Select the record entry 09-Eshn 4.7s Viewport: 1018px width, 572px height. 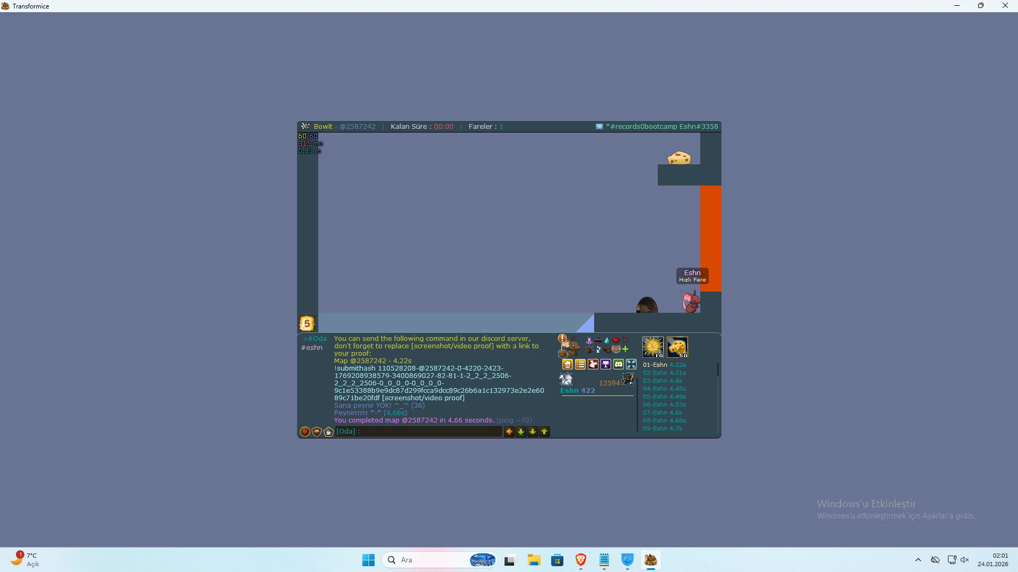click(663, 428)
